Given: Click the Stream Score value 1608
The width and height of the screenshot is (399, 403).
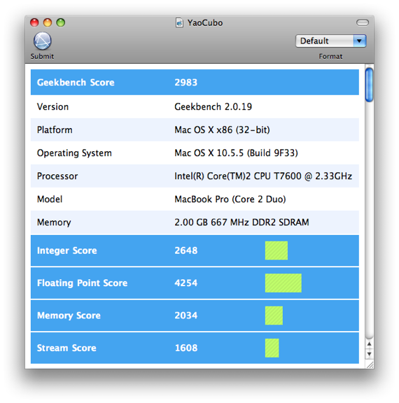Looking at the screenshot, I should pos(186,348).
